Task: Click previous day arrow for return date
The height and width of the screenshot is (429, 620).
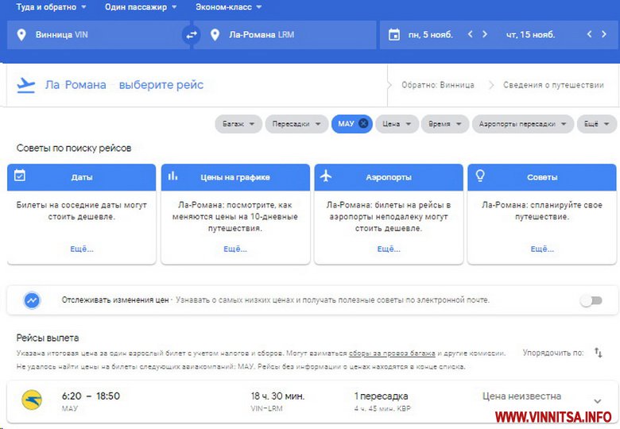Action: click(x=589, y=35)
